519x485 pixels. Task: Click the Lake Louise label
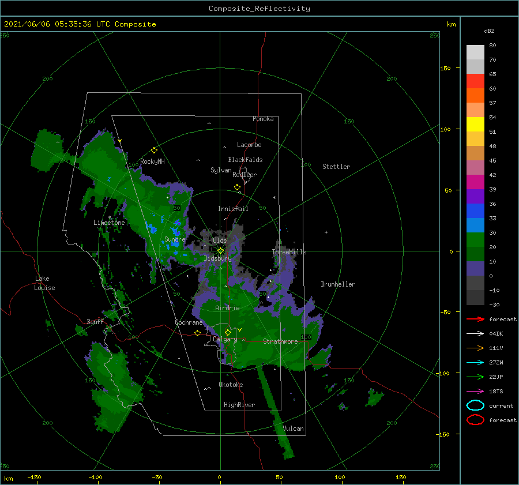(44, 283)
